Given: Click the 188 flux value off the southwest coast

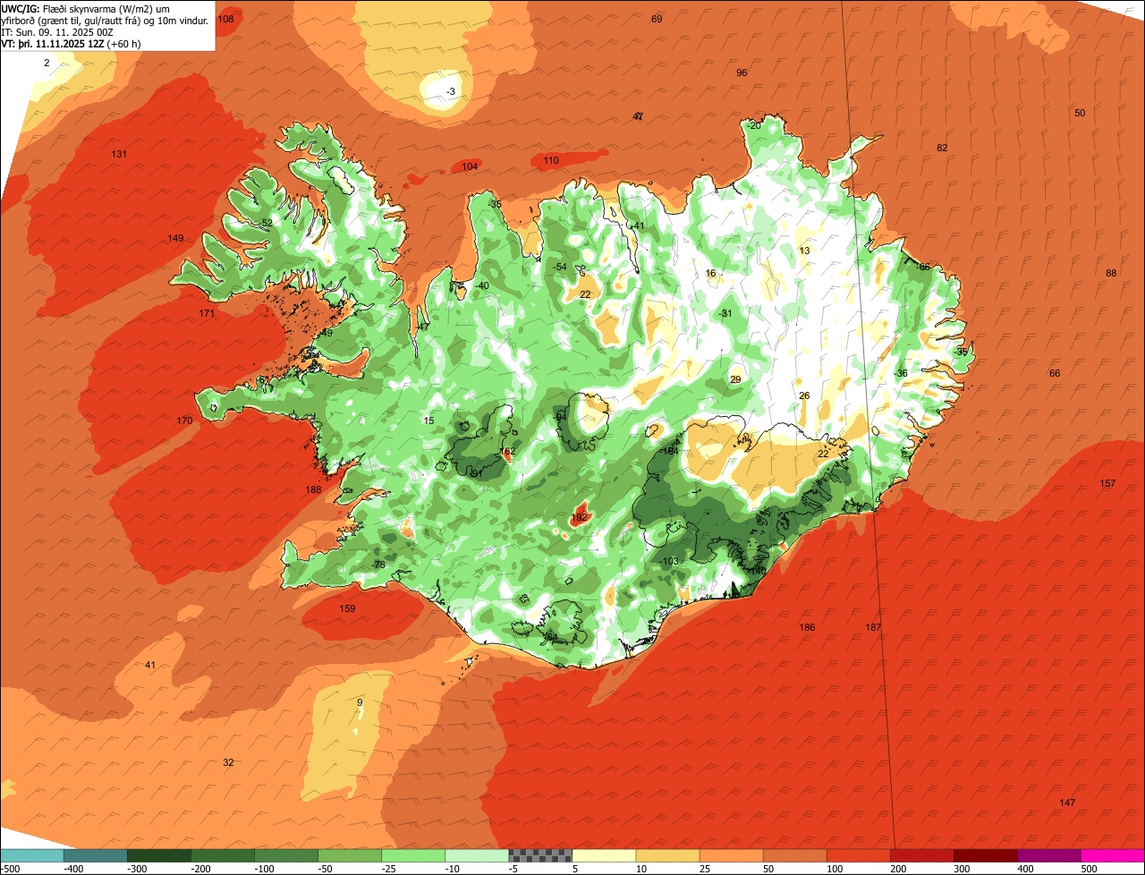Looking at the screenshot, I should [x=313, y=489].
